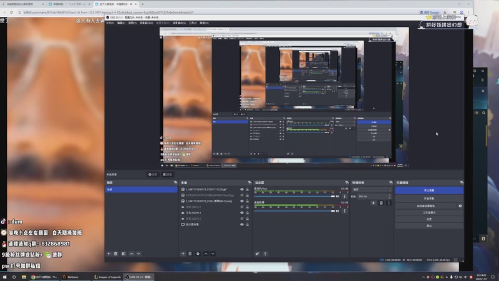The height and width of the screenshot is (281, 499).
Task: Move the selected source up with the arrow
Action: [205, 254]
